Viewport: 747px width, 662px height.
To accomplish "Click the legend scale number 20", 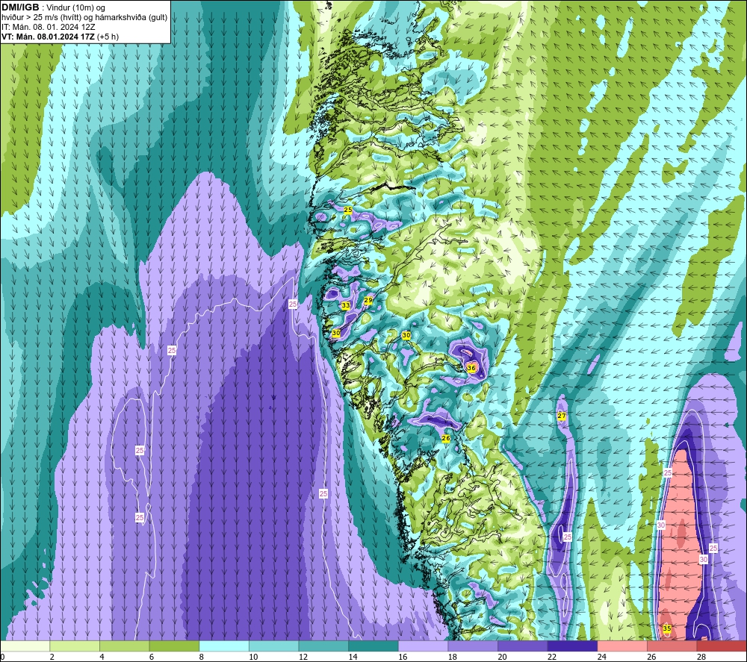I will tap(502, 658).
